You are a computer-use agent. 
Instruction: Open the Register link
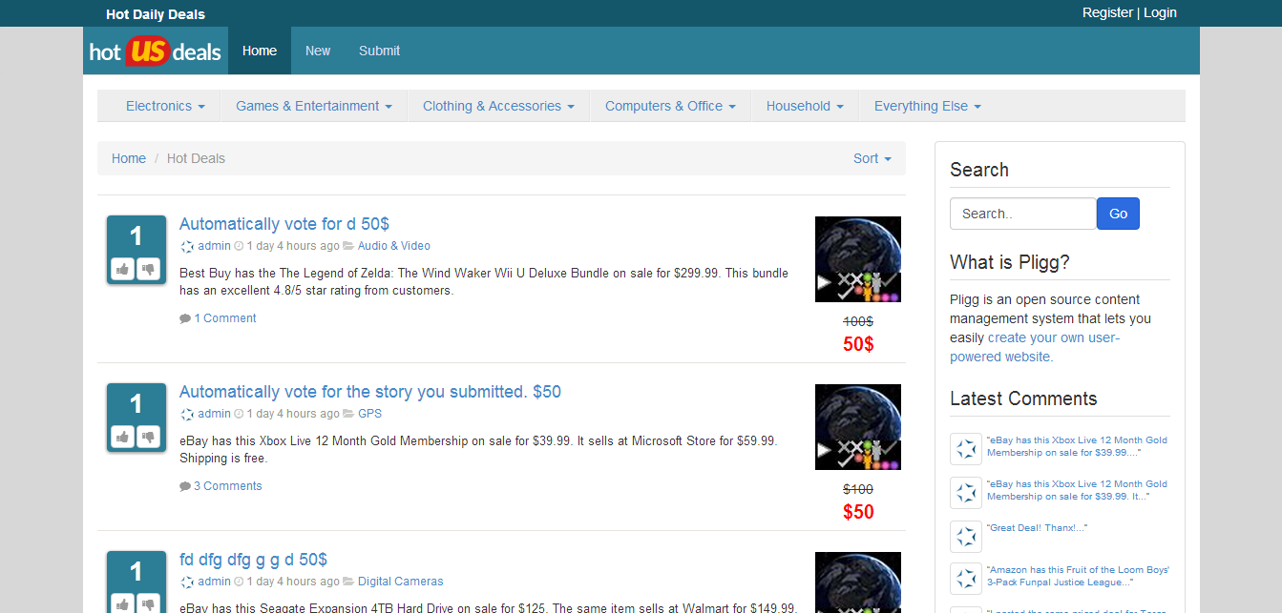(x=1107, y=12)
